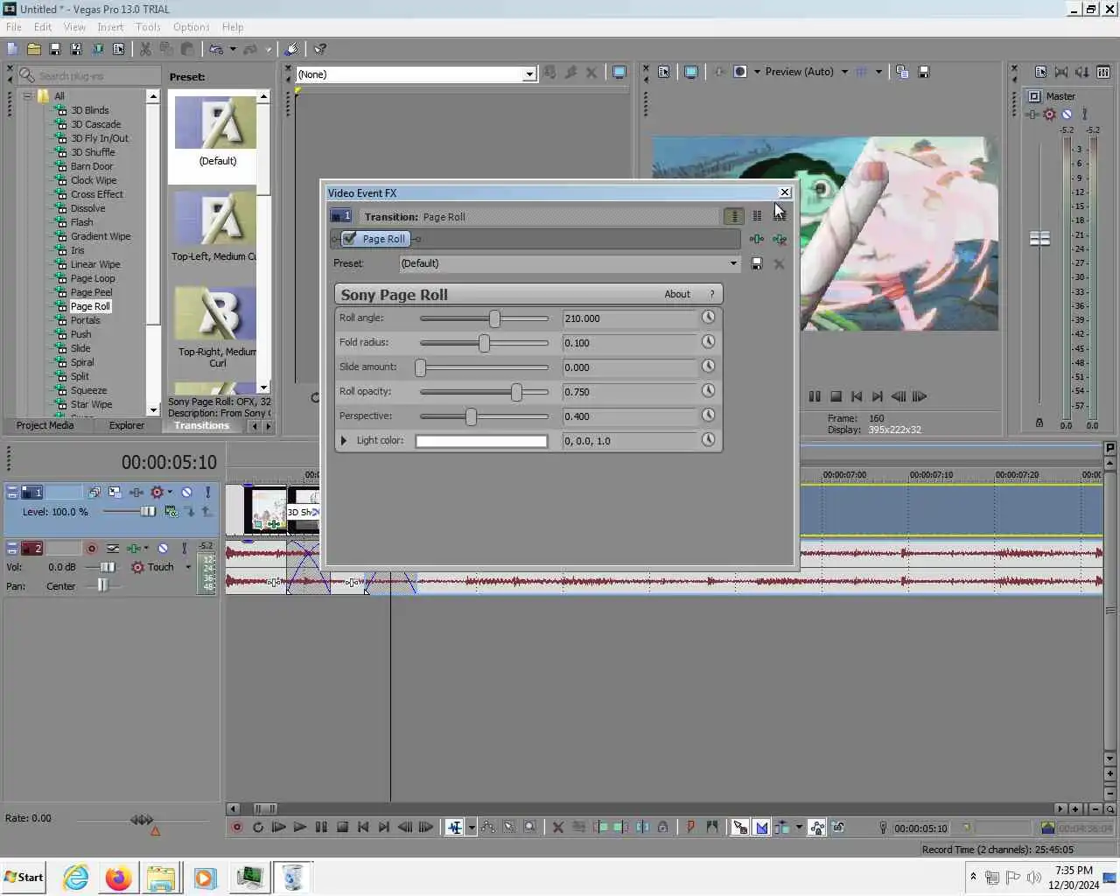Switch to the Explorer tab
Screen dimensions: 1120x896
(x=127, y=425)
